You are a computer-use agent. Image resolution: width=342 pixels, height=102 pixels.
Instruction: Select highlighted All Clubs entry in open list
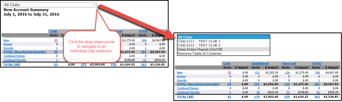coord(223,37)
